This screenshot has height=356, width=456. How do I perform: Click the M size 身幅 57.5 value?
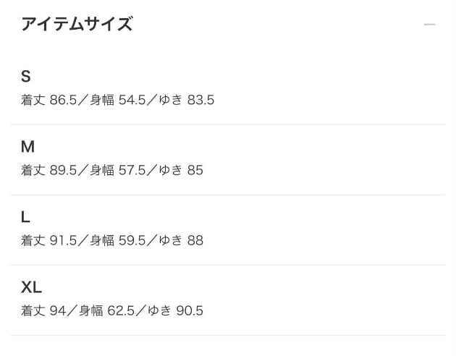pos(117,170)
